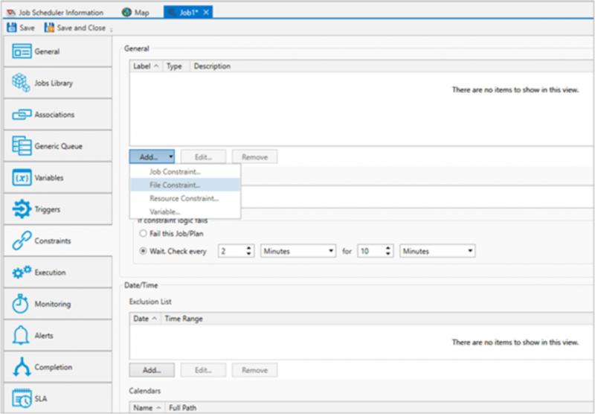Sort by the Label column header

click(141, 66)
